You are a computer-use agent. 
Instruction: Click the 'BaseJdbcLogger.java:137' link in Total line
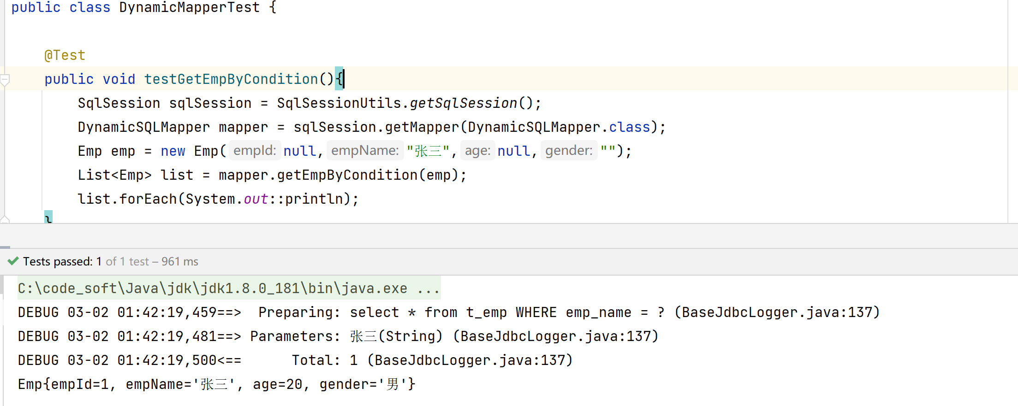click(470, 360)
